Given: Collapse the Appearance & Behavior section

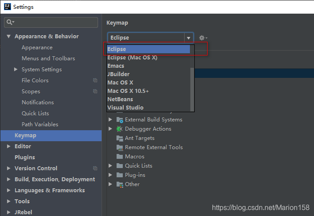Looking at the screenshot, I should pyautogui.click(x=8, y=37).
